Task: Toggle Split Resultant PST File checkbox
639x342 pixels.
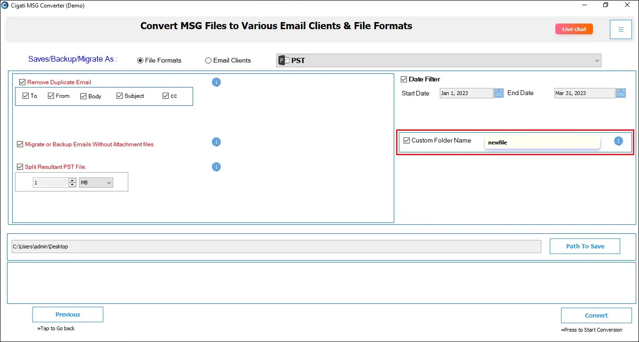Action: (20, 167)
